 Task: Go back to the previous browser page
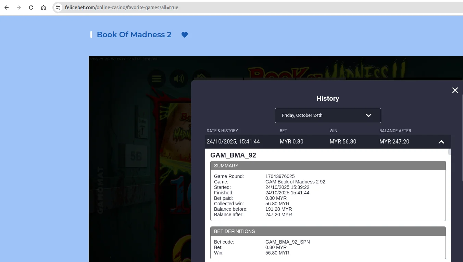7,8
